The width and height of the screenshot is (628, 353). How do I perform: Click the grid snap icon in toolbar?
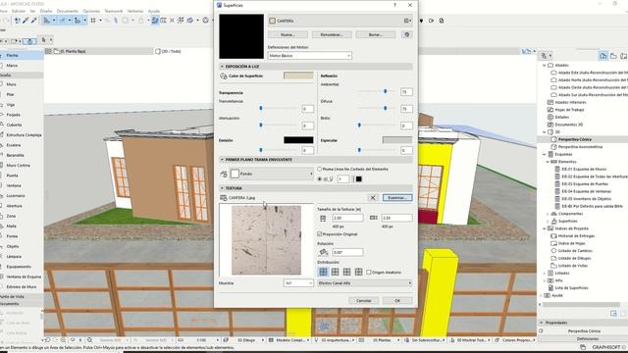coord(93,21)
